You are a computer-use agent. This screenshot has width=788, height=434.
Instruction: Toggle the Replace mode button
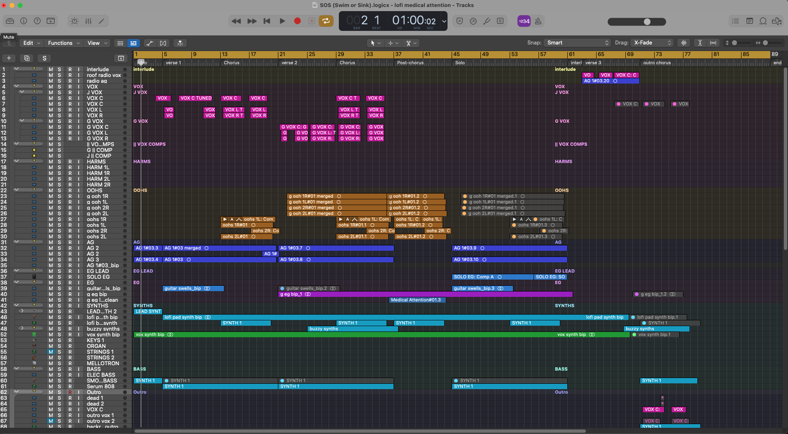click(460, 21)
